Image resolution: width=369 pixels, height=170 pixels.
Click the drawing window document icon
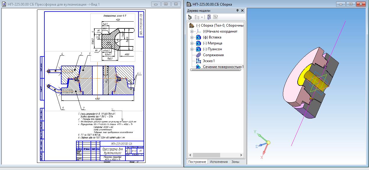[x=4, y=4]
